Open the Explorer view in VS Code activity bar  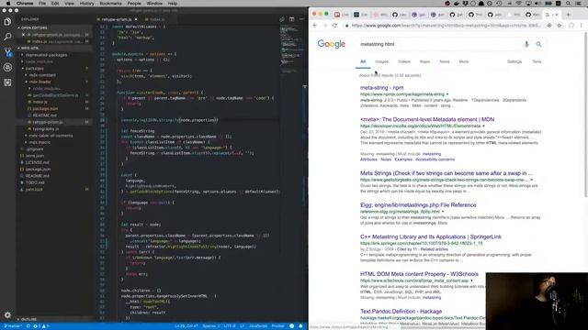point(7,22)
